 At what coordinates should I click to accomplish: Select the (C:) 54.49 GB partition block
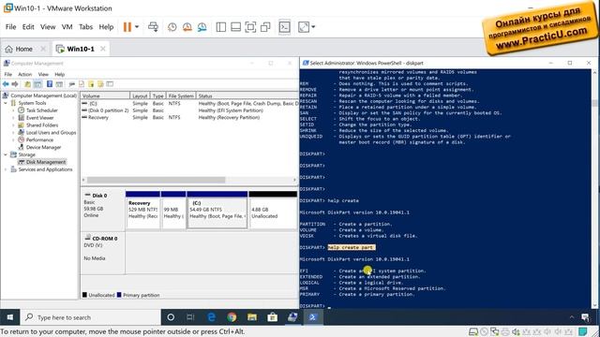[x=217, y=210]
